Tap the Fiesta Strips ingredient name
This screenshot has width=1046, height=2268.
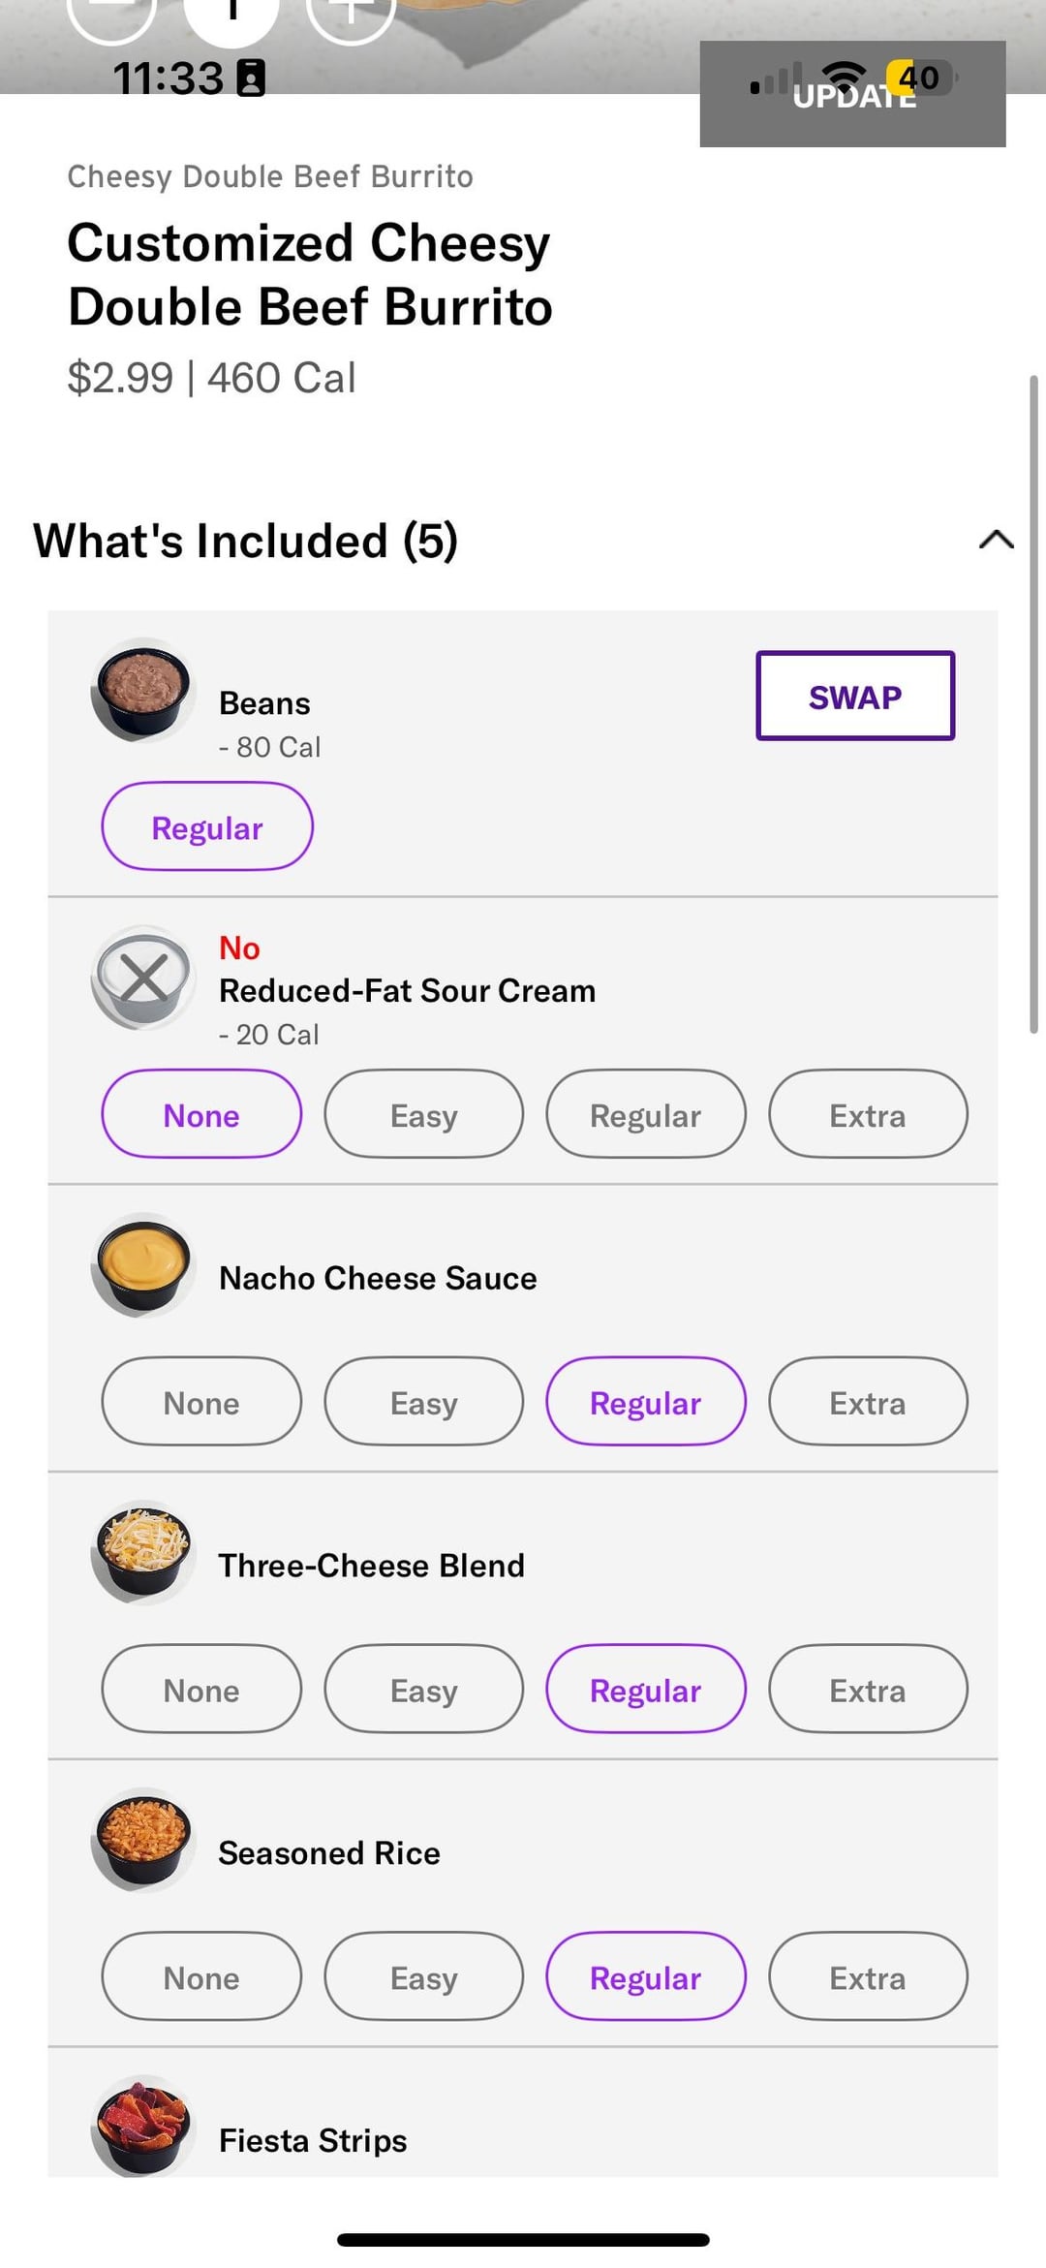[x=313, y=2140]
